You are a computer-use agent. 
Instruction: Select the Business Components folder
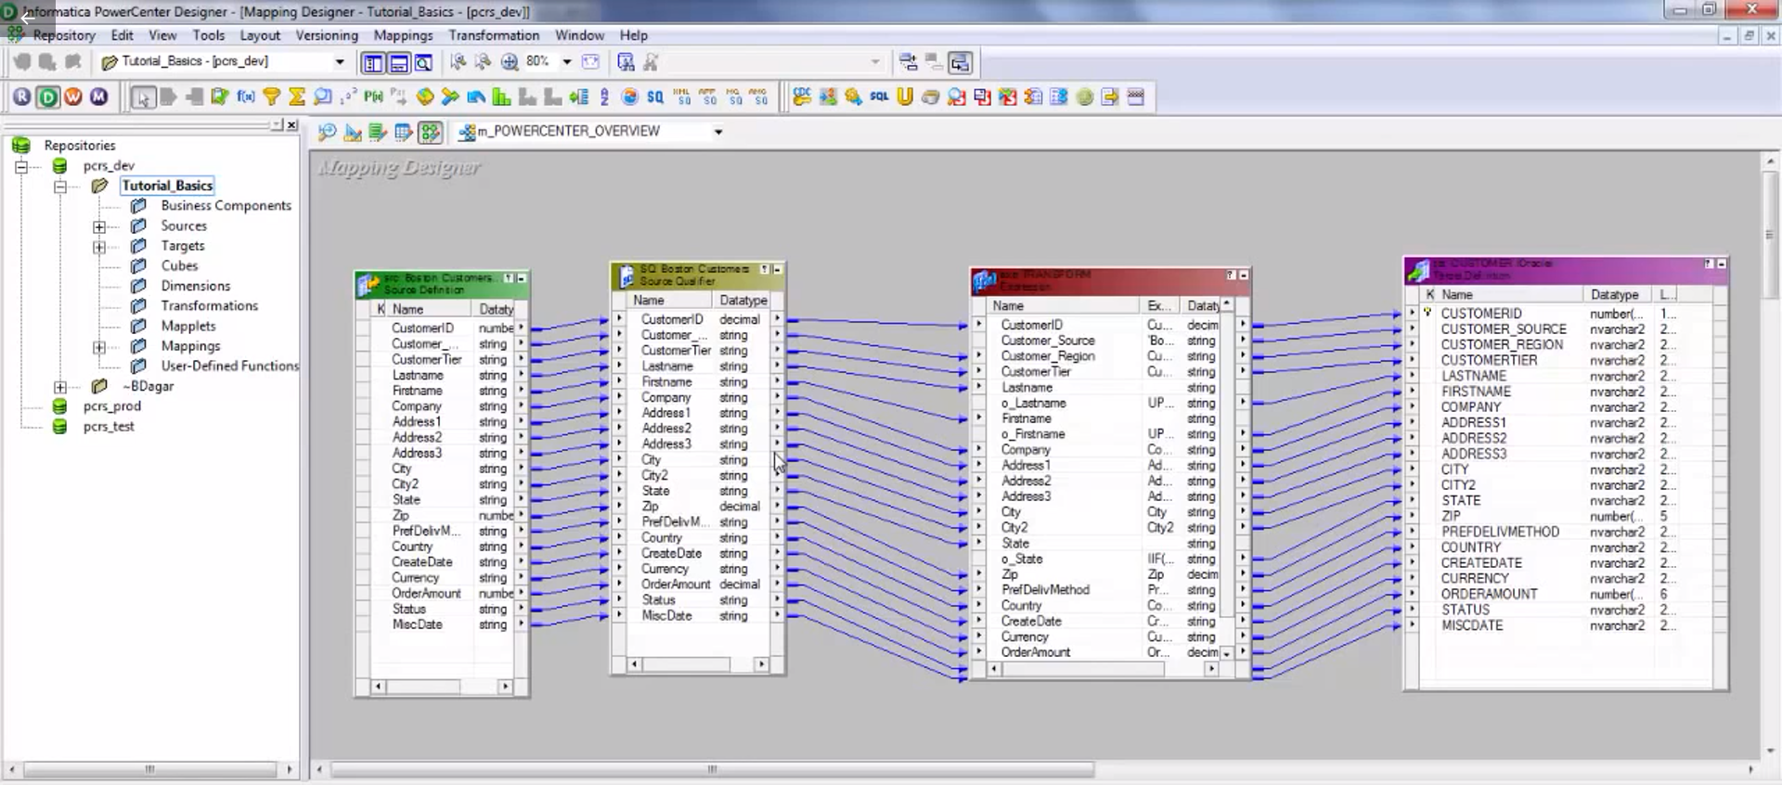pyautogui.click(x=226, y=206)
